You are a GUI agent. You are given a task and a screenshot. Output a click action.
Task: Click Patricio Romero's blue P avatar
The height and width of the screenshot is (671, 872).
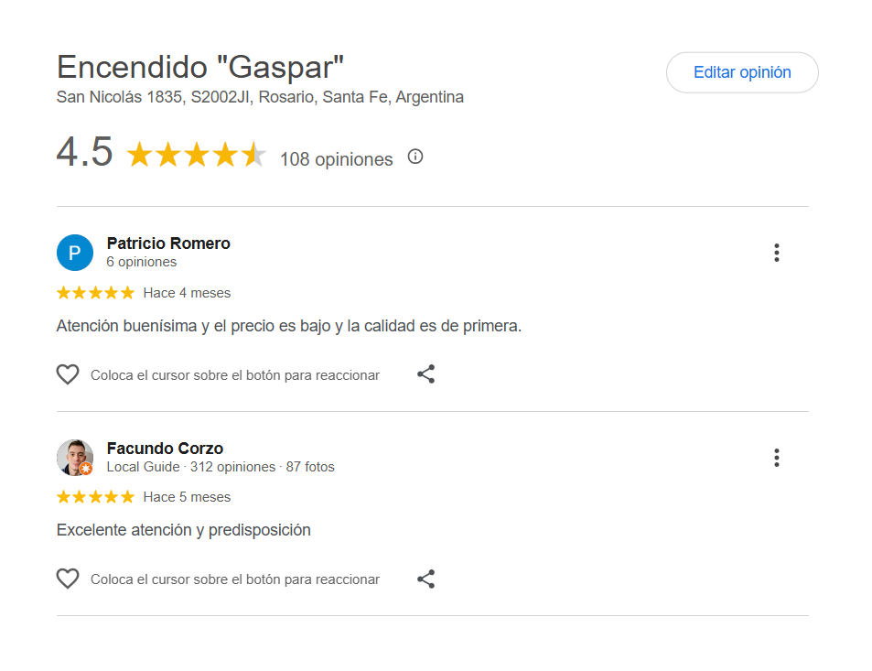pyautogui.click(x=75, y=253)
